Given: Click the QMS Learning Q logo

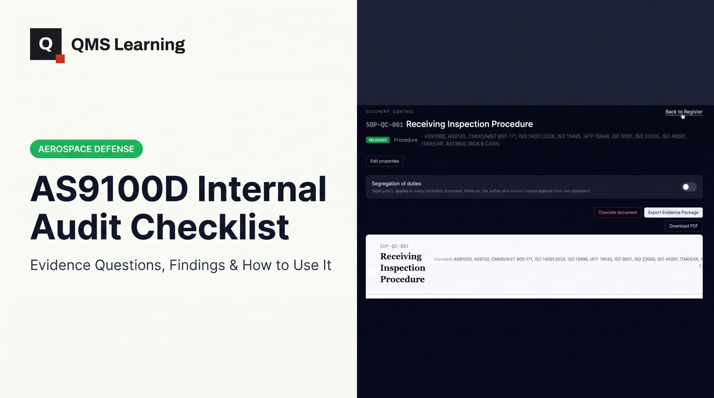Looking at the screenshot, I should 47,46.
